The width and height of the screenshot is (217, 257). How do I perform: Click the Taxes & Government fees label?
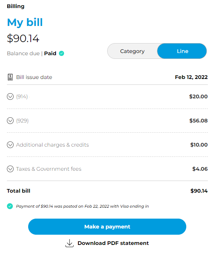click(x=49, y=169)
